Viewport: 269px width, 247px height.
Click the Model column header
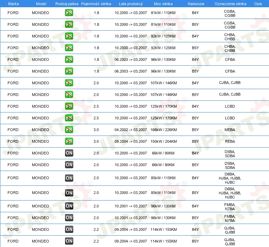tap(41, 4)
